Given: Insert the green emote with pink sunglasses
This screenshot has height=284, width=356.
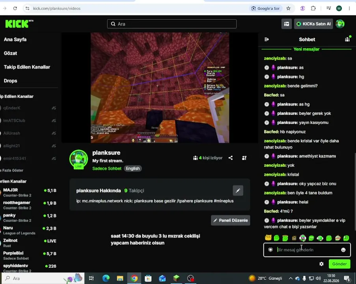Looking at the screenshot, I should [303, 238].
